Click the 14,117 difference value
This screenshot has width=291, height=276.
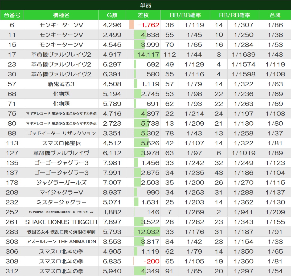coord(149,55)
